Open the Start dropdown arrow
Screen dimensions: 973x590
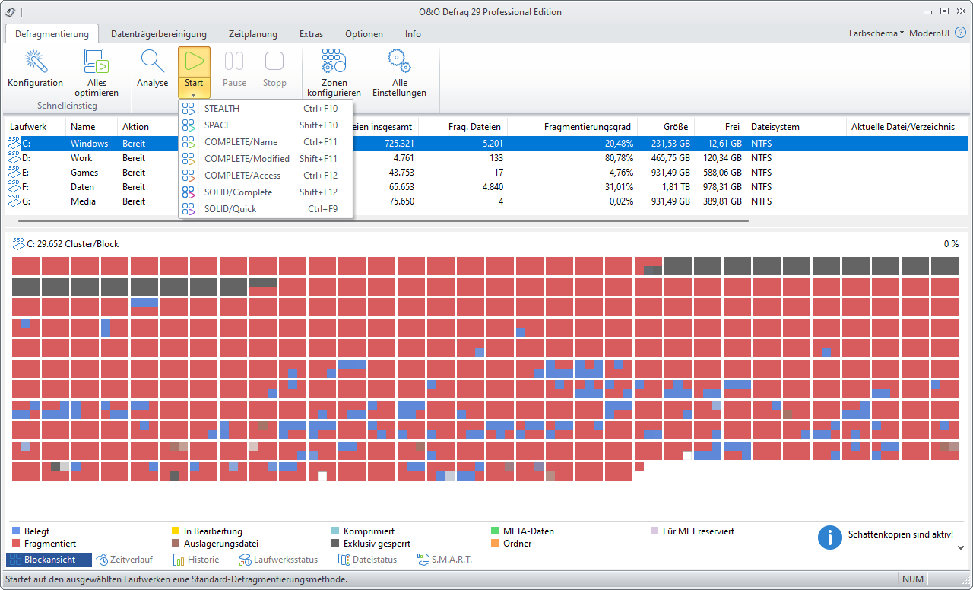tap(194, 94)
